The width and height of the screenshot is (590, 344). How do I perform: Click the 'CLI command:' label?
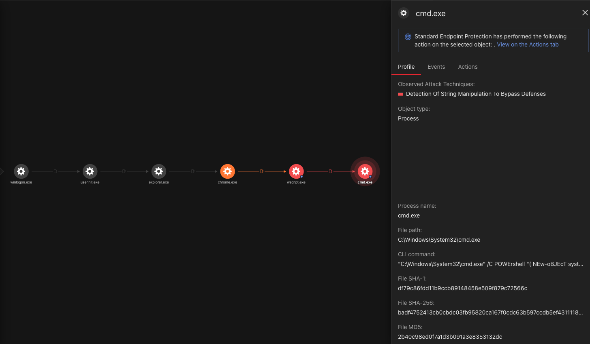click(x=417, y=254)
